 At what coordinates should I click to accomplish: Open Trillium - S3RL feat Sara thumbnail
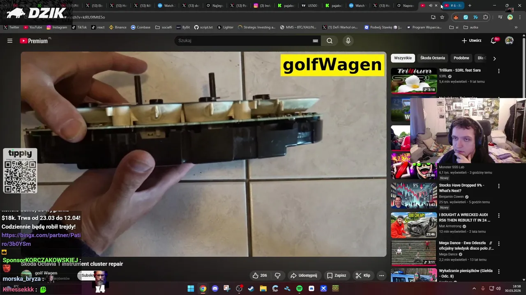tap(414, 80)
